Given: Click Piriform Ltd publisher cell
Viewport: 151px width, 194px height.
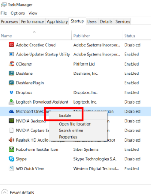Looking at the screenshot, I should click(84, 64).
